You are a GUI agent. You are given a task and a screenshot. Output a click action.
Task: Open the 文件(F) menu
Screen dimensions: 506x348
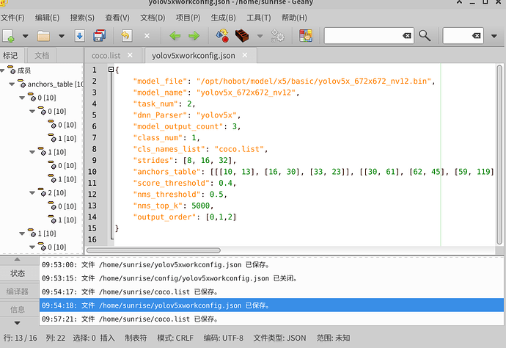point(12,18)
